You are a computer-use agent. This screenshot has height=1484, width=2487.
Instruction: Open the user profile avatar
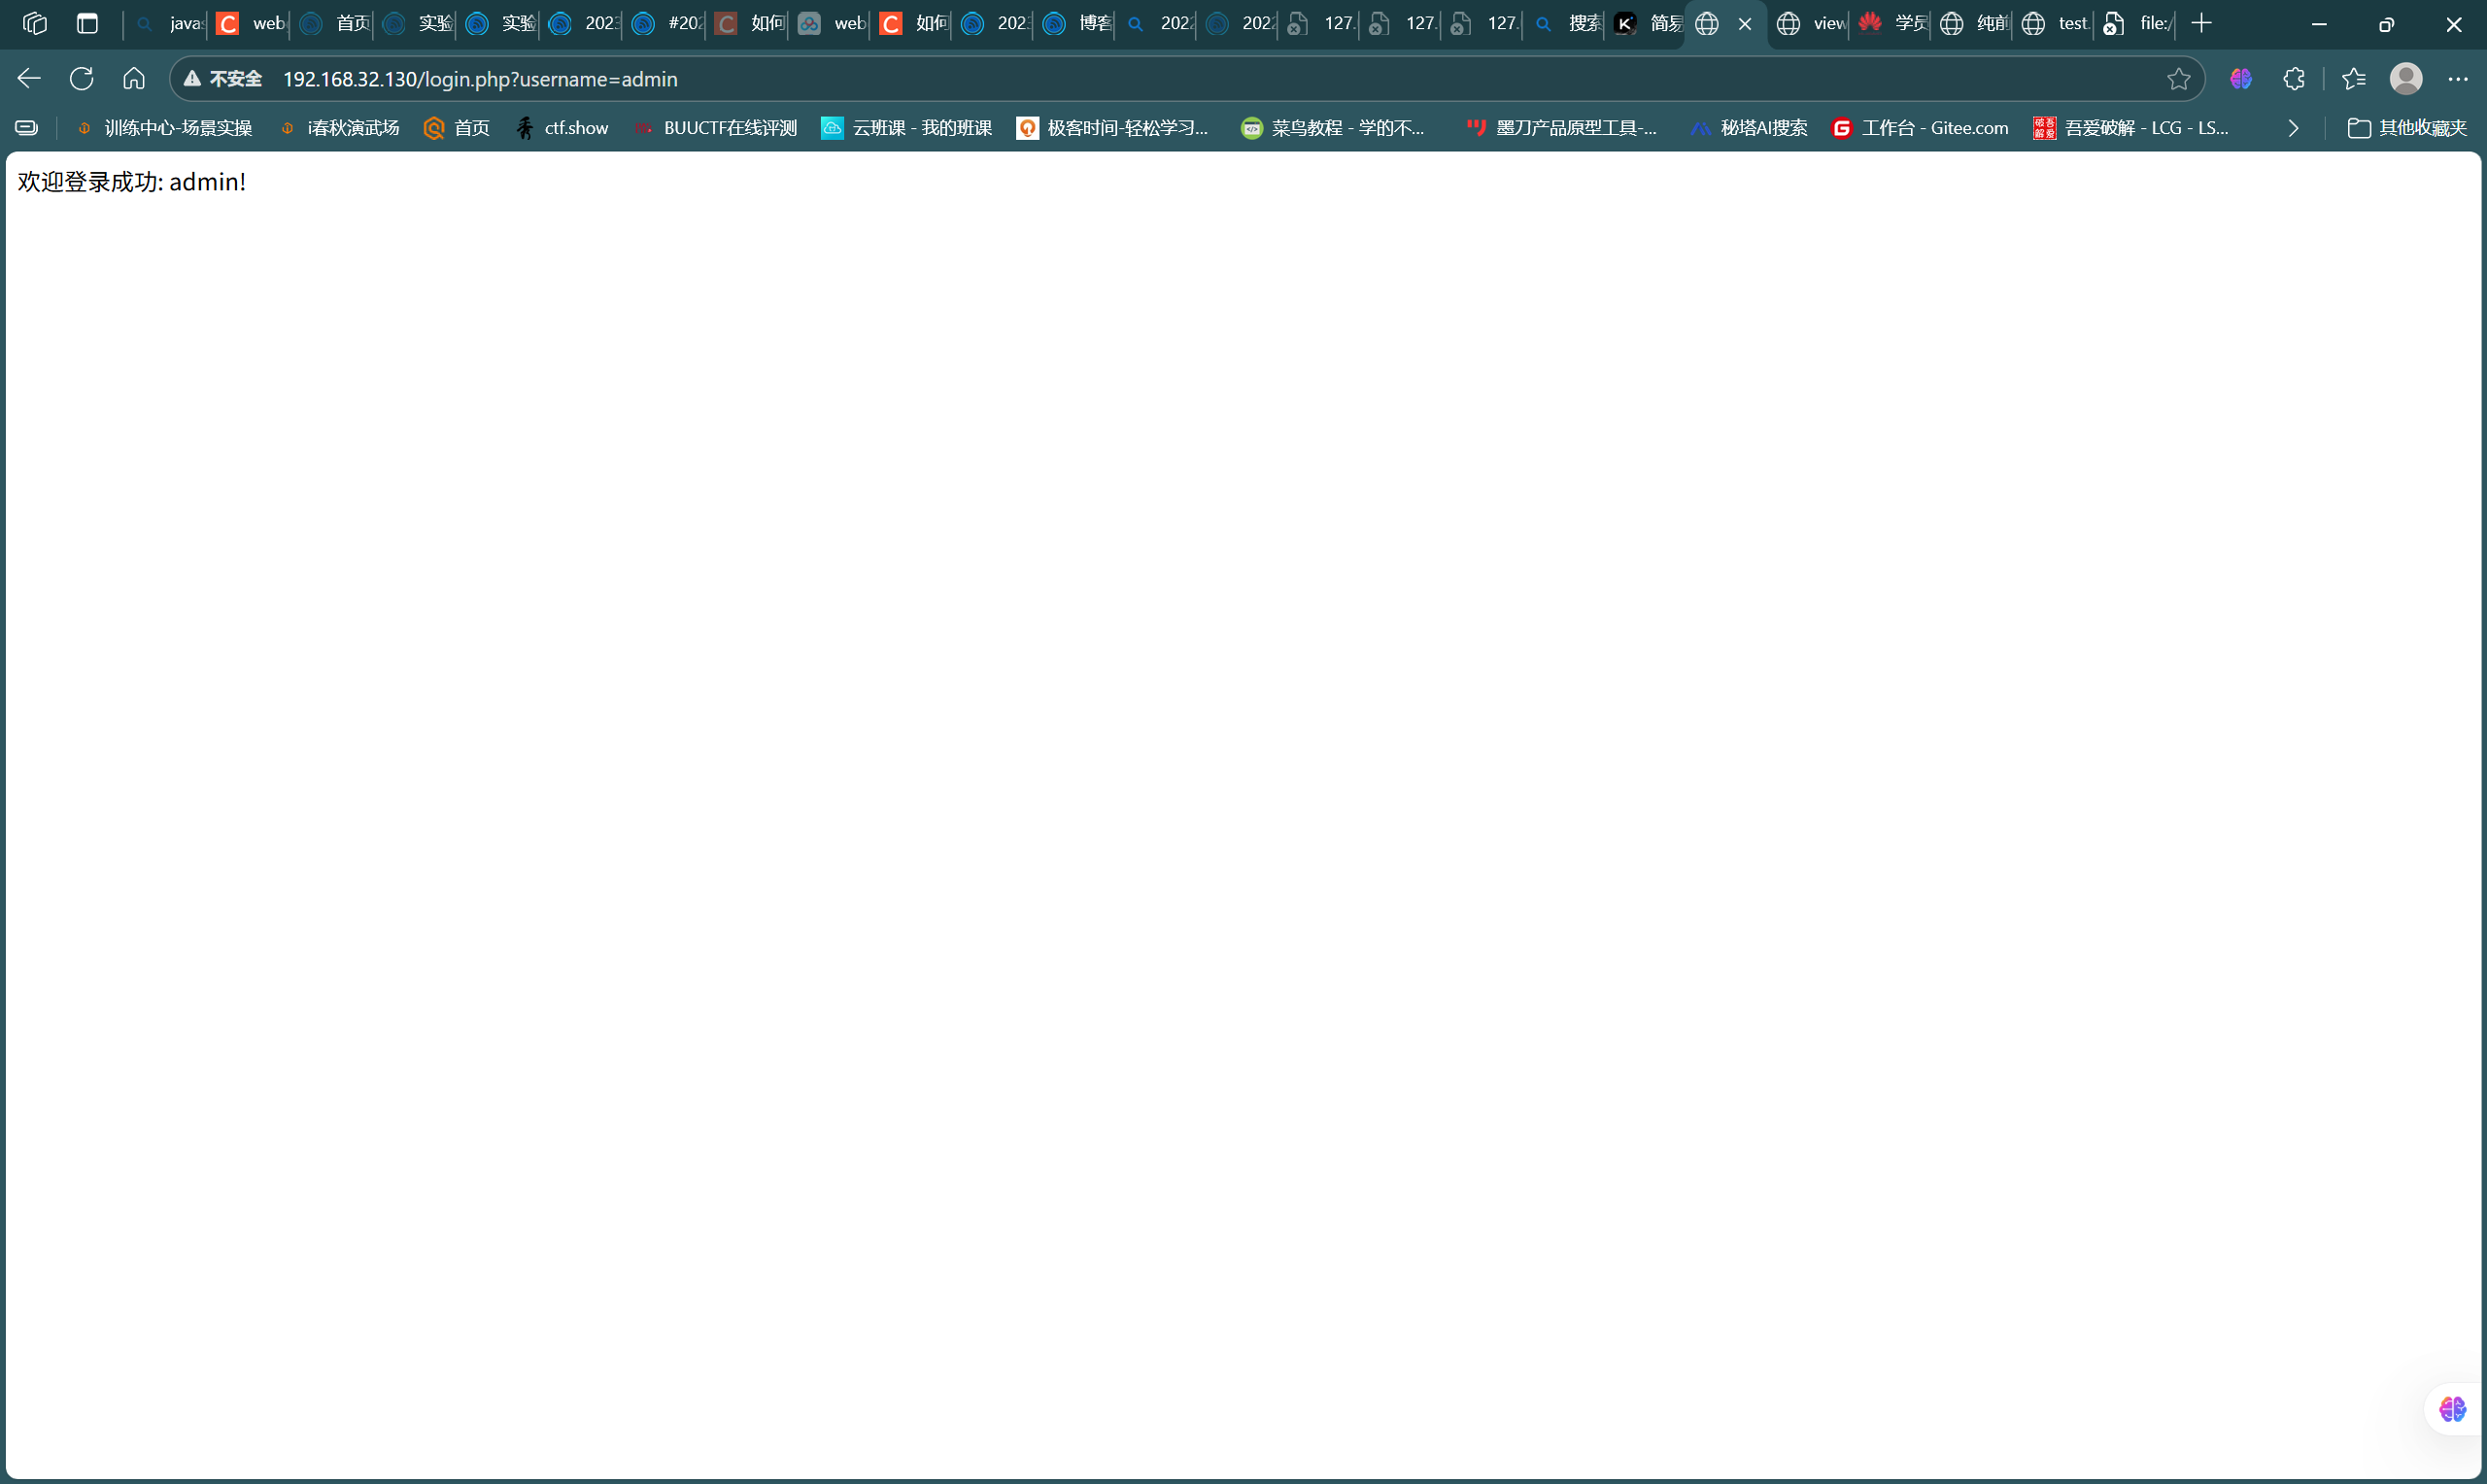(x=2407, y=79)
